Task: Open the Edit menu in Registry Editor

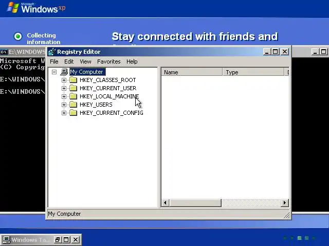Action: coord(69,61)
